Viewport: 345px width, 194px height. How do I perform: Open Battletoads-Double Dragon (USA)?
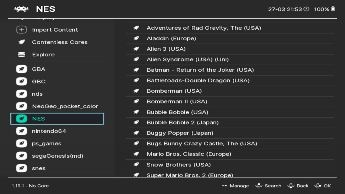coord(230,80)
